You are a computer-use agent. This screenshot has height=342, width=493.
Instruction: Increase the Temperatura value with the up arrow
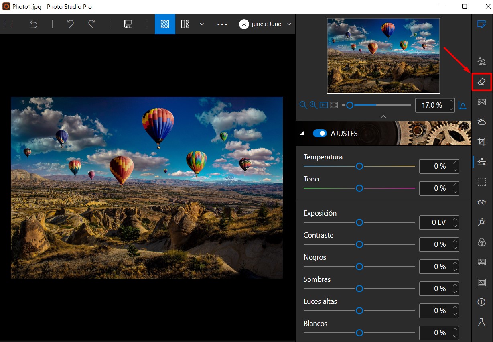point(455,163)
